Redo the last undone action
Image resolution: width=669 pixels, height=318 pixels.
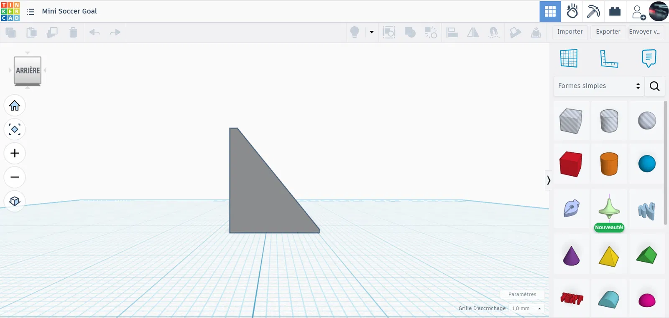pos(115,32)
